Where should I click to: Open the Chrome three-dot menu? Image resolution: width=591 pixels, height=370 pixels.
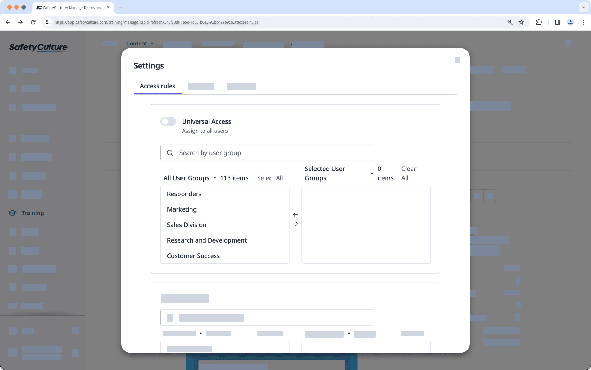583,22
